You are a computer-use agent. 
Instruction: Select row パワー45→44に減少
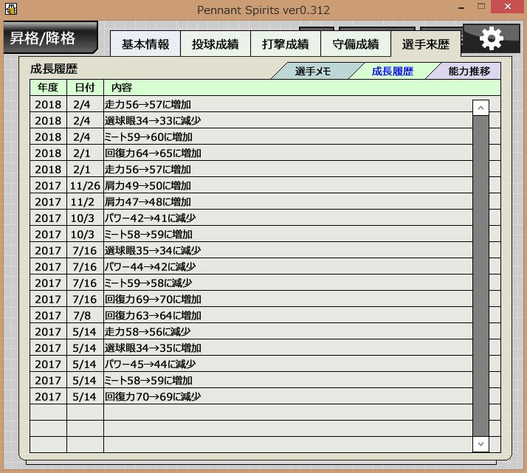(x=251, y=364)
